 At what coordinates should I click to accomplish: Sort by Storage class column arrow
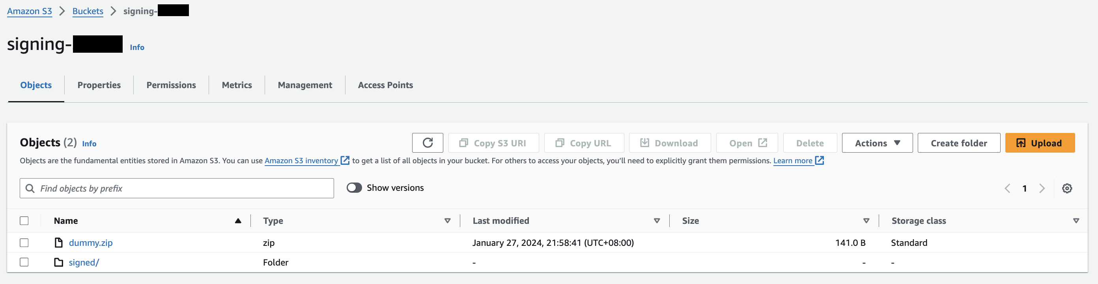click(1076, 221)
